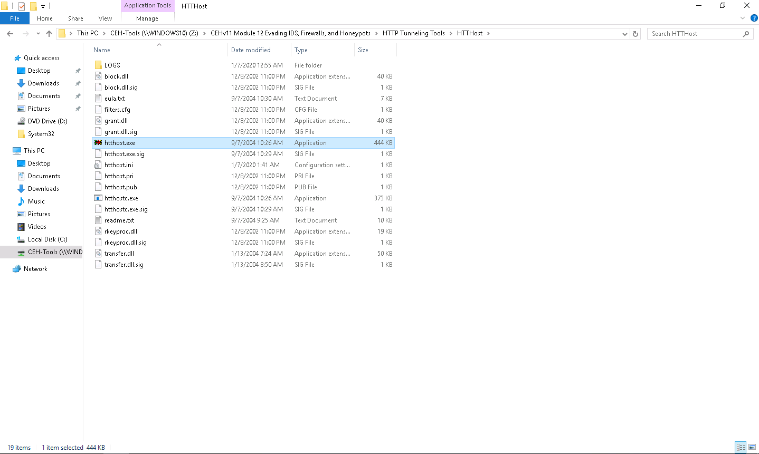Expand the This PC breadcrumb chevron
This screenshot has height=454, width=759.
click(x=104, y=33)
